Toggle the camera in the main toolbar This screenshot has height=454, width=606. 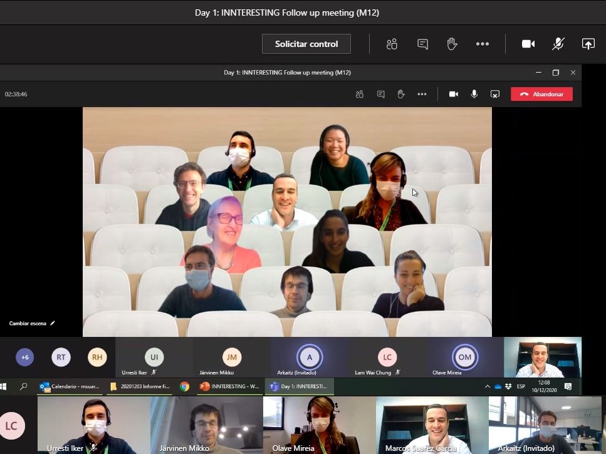528,44
